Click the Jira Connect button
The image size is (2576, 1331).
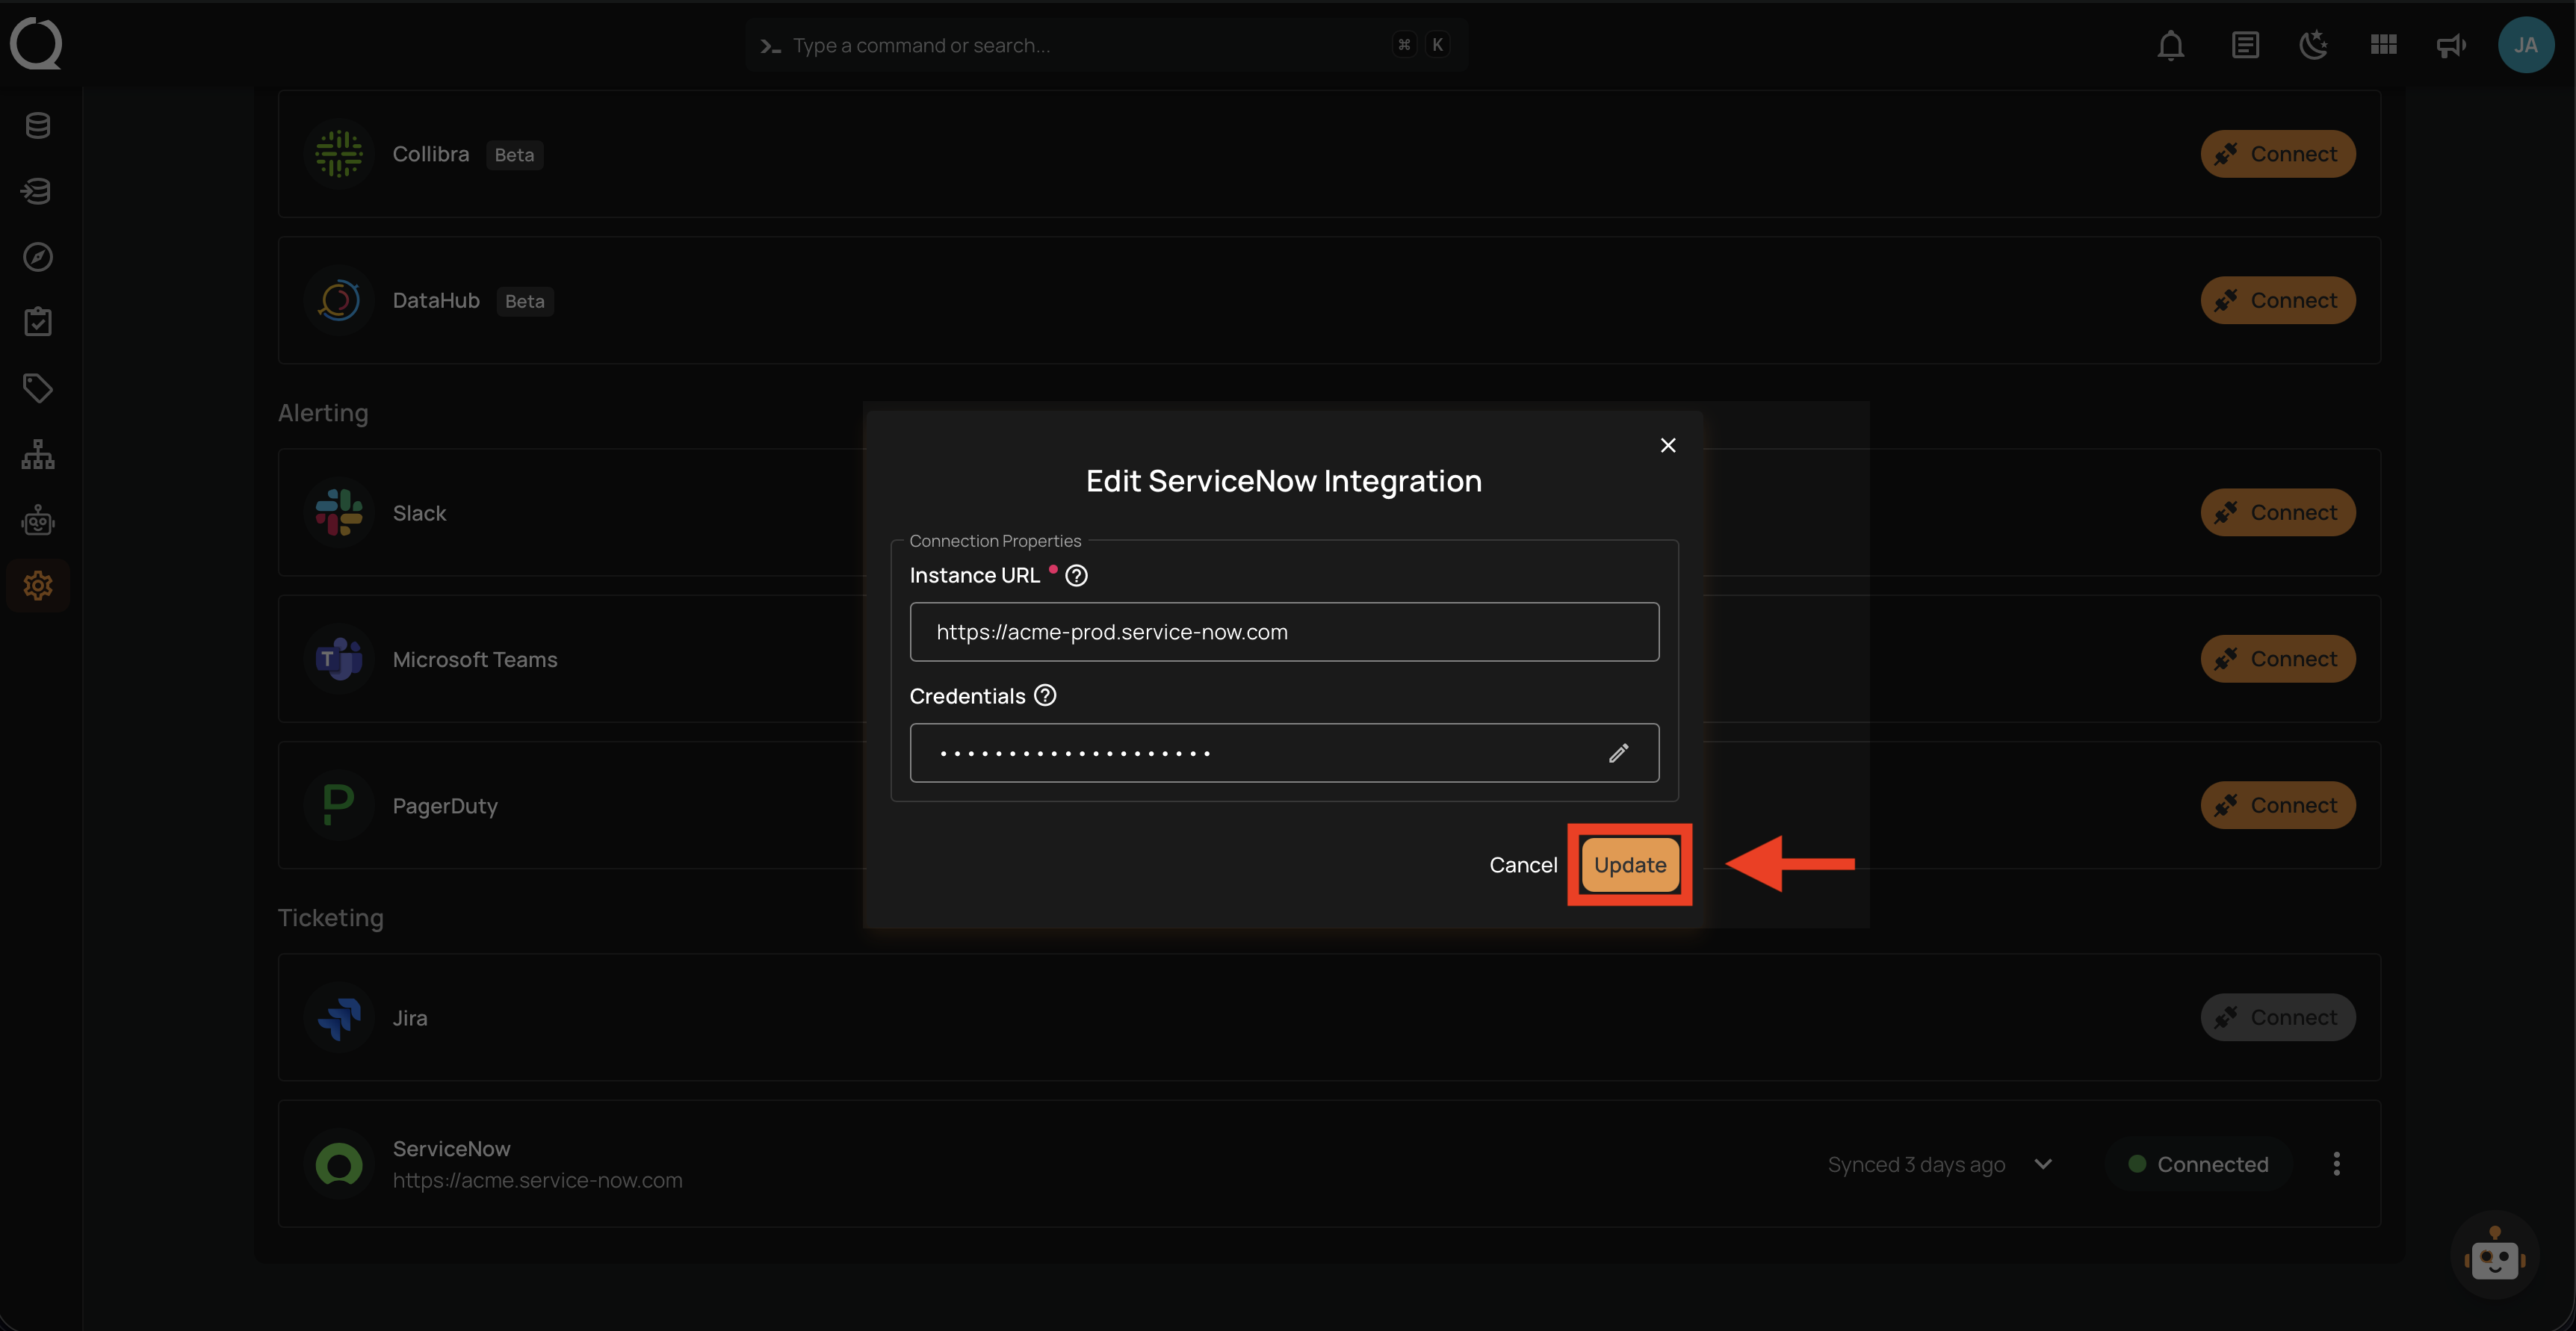[x=2277, y=1017]
